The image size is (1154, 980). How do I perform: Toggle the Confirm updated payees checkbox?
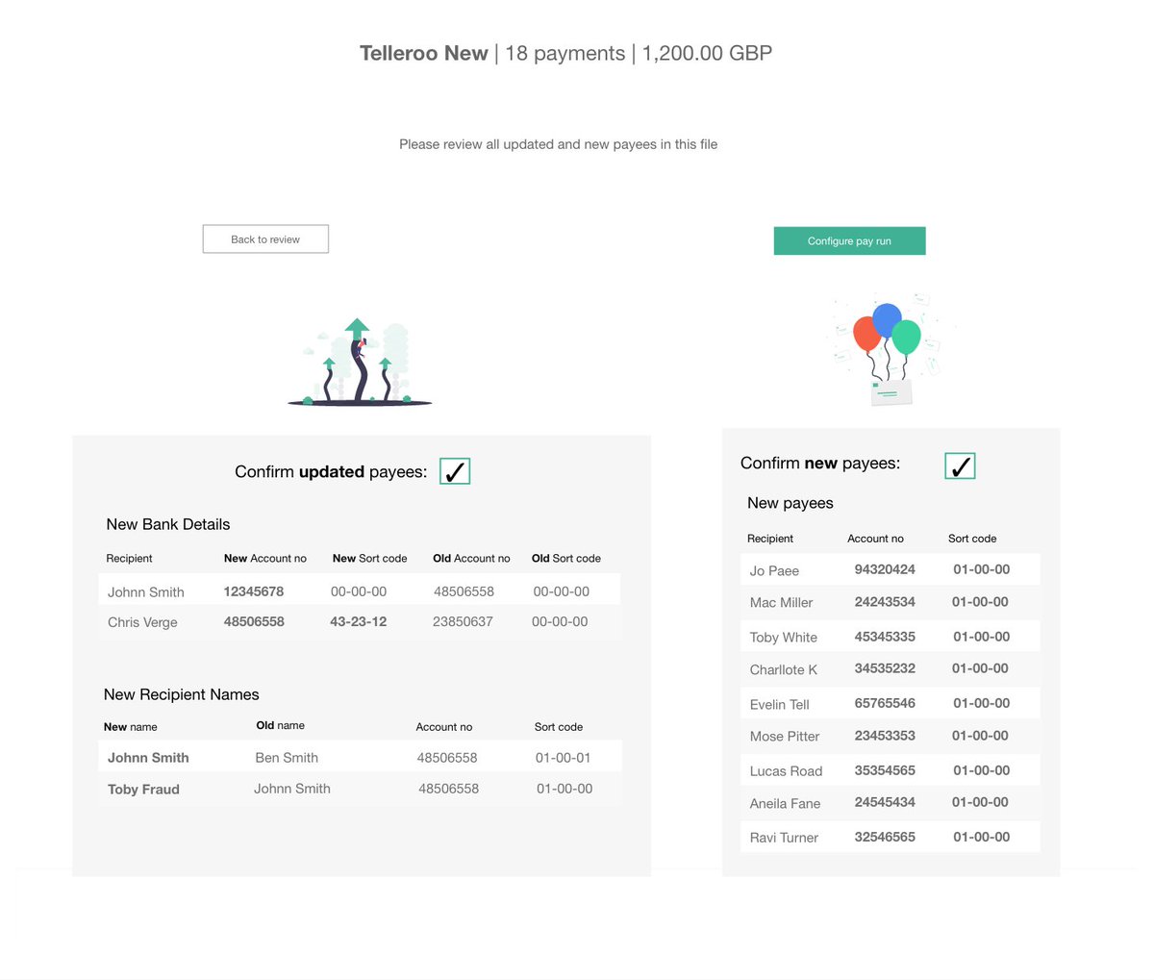click(x=455, y=471)
